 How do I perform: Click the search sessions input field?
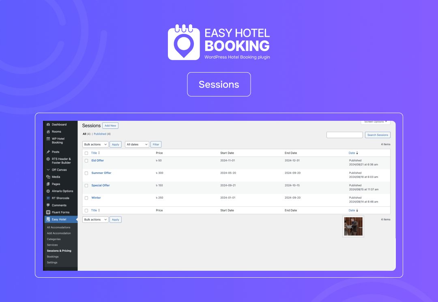click(x=344, y=135)
